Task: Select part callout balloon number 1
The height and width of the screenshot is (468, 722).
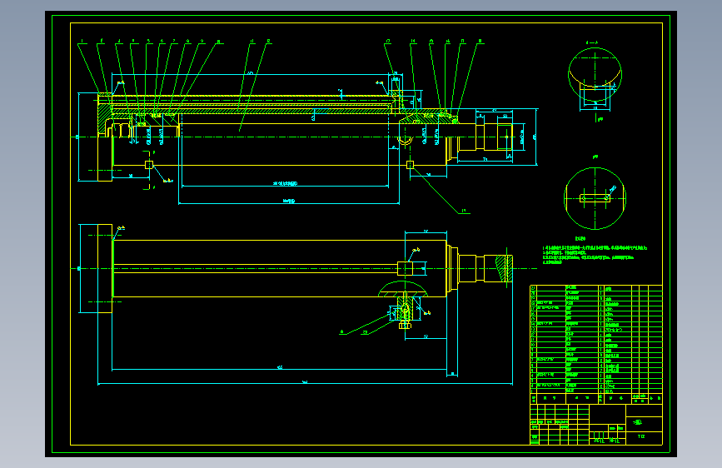Action: tap(82, 42)
